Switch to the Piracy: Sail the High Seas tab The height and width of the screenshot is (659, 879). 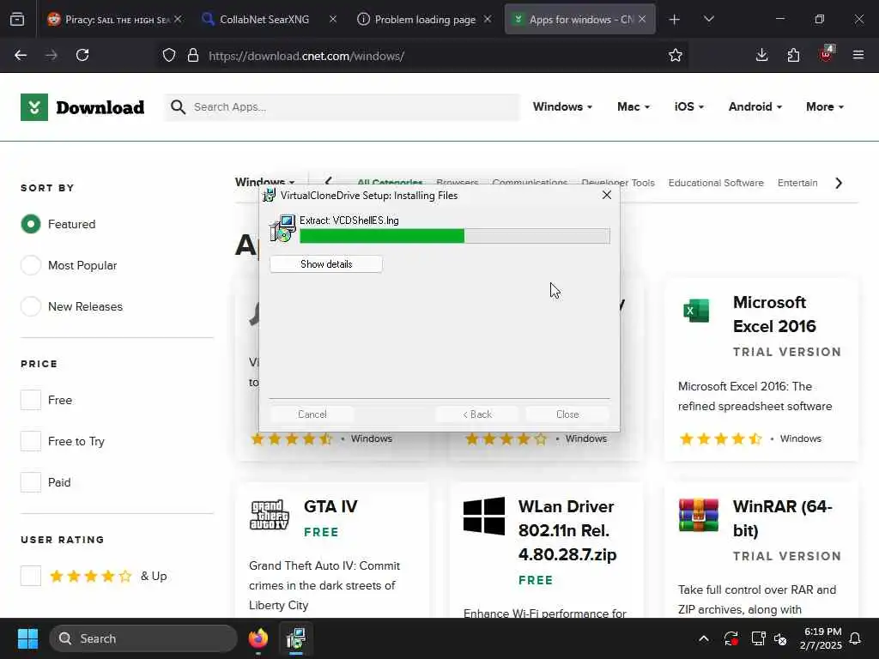coord(114,20)
